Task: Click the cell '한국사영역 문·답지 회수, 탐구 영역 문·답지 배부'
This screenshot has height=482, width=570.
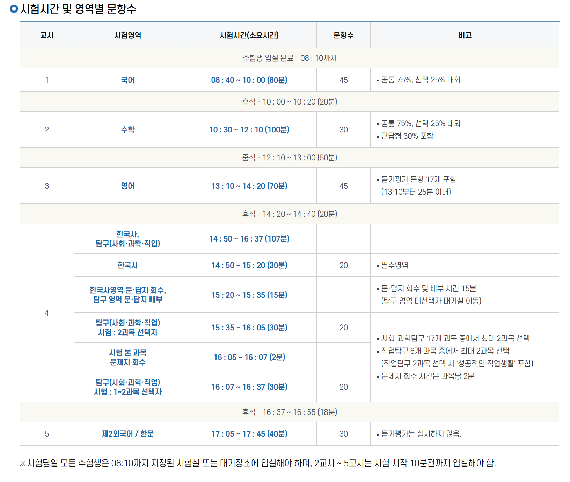Action: pyautogui.click(x=128, y=295)
